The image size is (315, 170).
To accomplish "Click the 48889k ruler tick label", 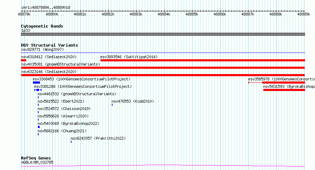I will point(304,14).
